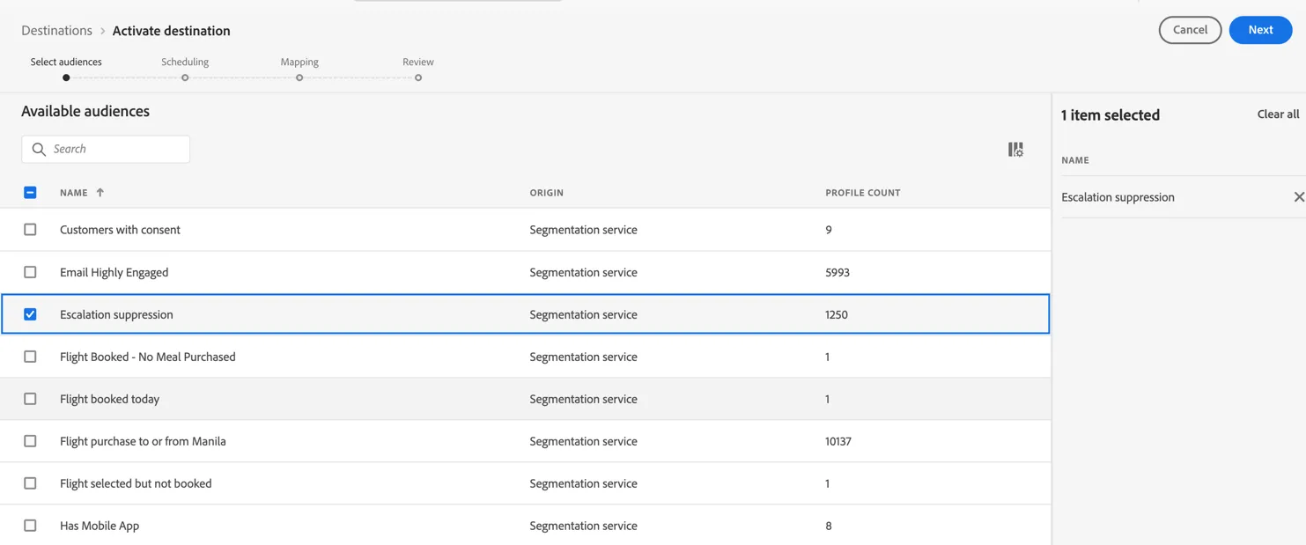This screenshot has width=1306, height=545.
Task: Remove Escalation suppression from selected items
Action: coord(1298,197)
